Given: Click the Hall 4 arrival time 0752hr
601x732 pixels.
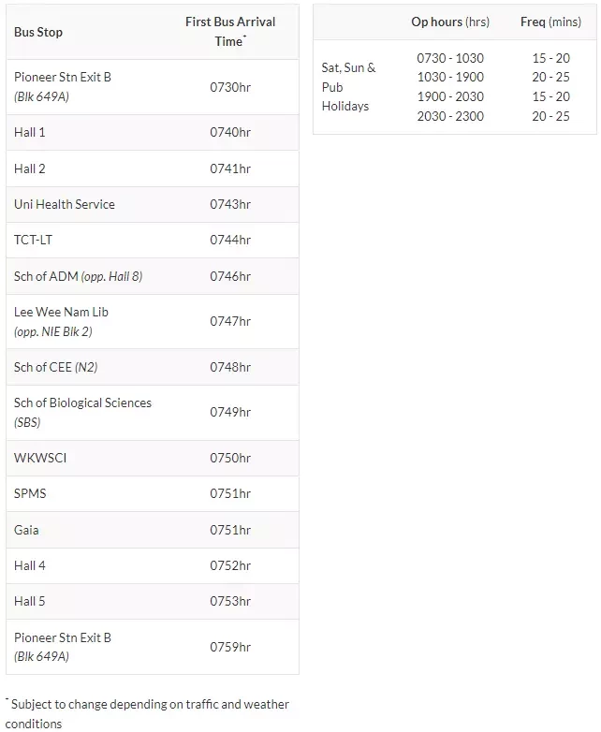Looking at the screenshot, I should pyautogui.click(x=230, y=565).
